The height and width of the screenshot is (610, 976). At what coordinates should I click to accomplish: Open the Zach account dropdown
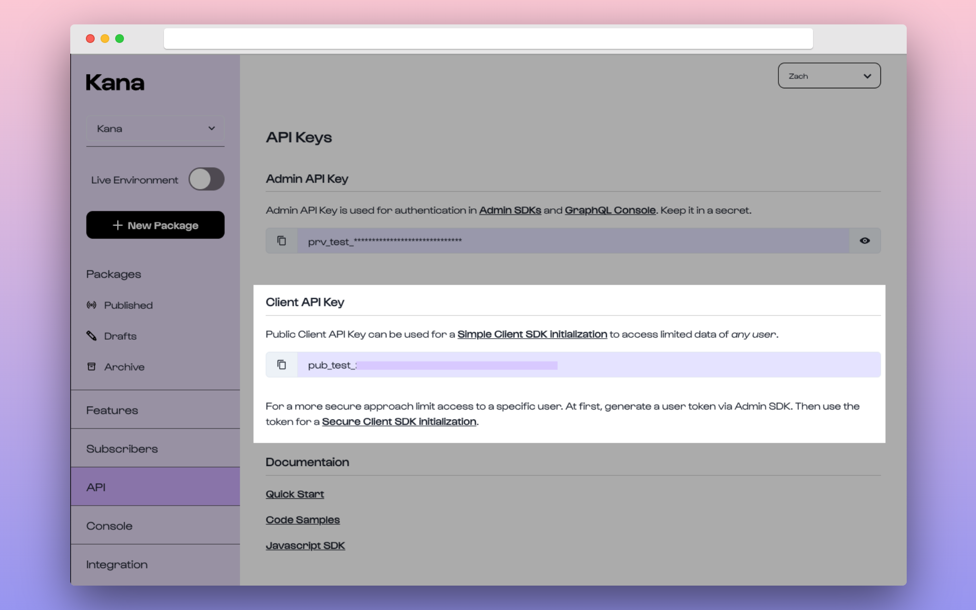[x=829, y=76]
